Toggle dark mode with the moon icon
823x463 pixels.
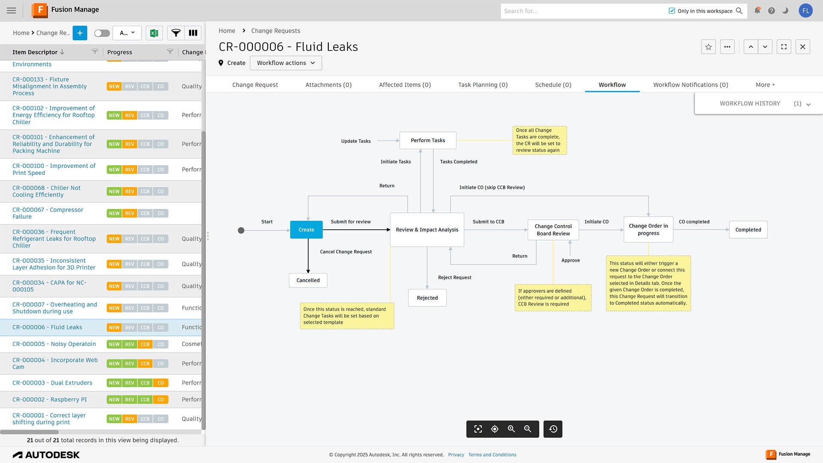785,11
